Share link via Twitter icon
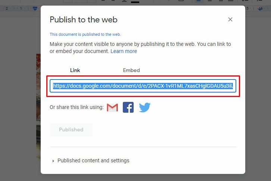The height and width of the screenshot is (181, 271). tap(145, 107)
